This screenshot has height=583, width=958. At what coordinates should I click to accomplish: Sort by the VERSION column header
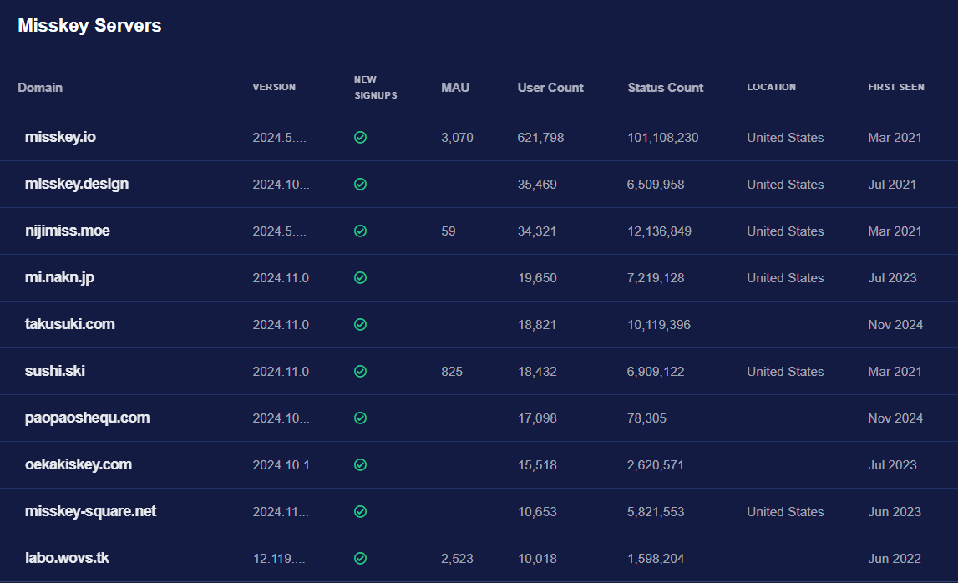click(x=274, y=87)
